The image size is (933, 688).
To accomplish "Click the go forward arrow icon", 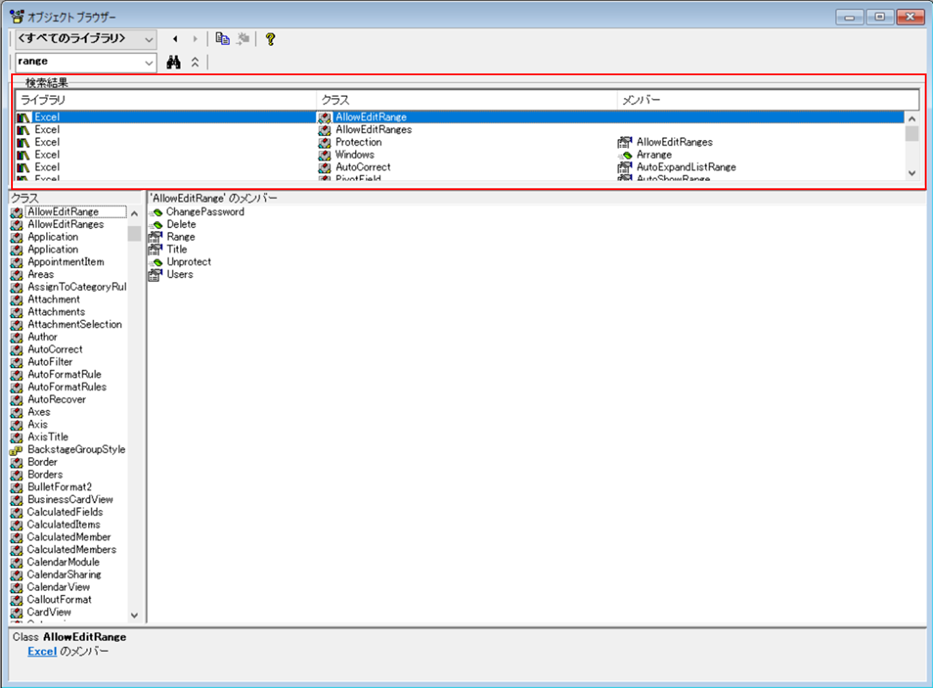I will pos(195,39).
